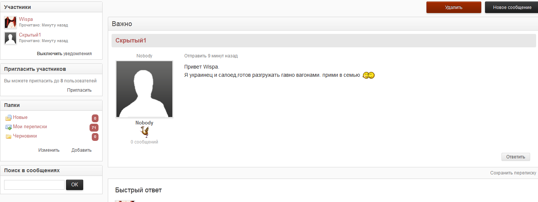Click the Пригласить invite link

[79, 90]
